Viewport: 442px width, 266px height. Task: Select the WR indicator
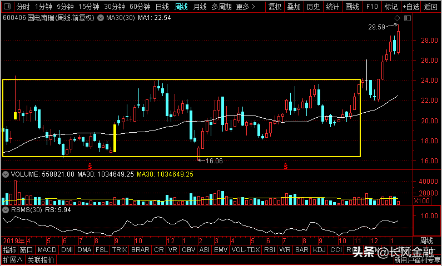point(285,250)
